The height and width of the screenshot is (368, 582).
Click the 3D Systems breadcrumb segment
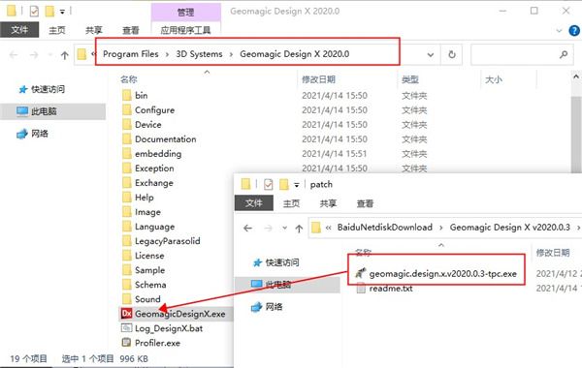[199, 54]
